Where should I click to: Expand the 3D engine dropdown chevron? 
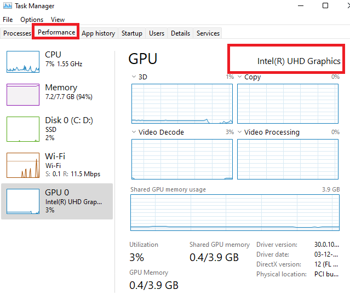134,77
